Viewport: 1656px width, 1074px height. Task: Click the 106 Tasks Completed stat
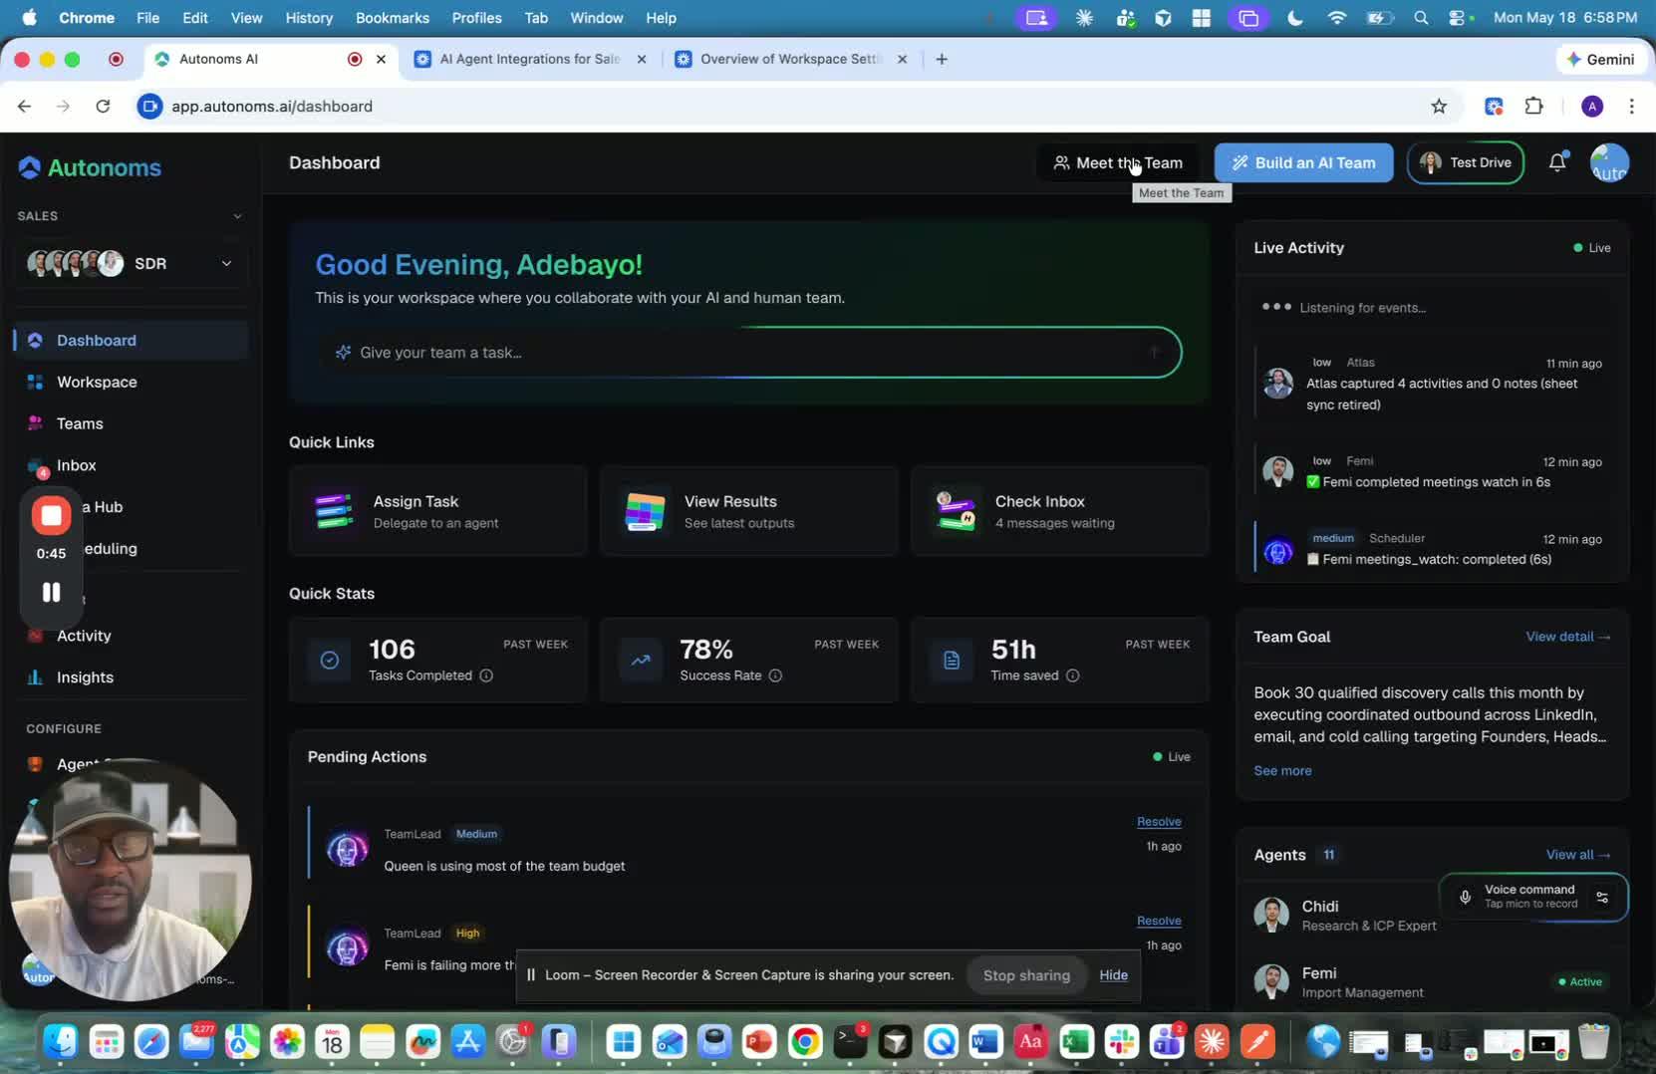(438, 660)
